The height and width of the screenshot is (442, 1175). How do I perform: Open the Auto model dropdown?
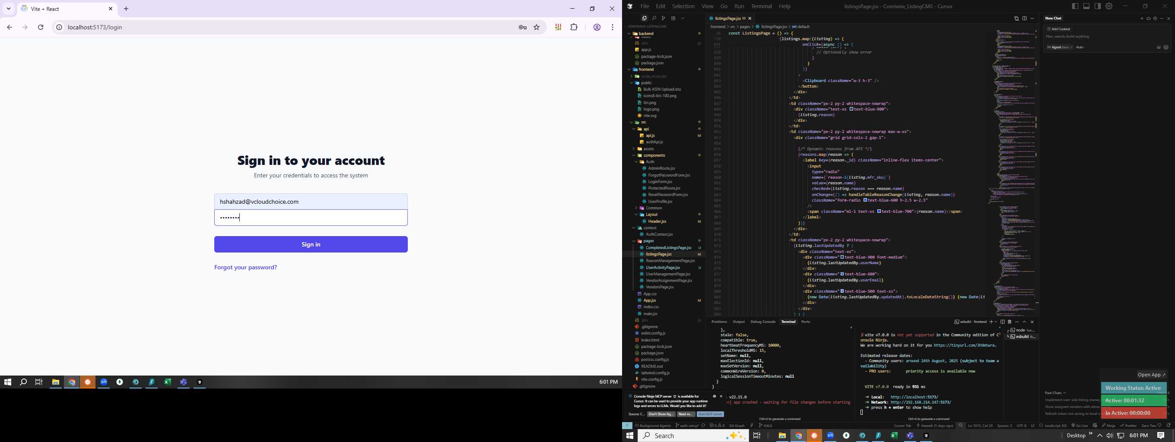[x=1080, y=47]
